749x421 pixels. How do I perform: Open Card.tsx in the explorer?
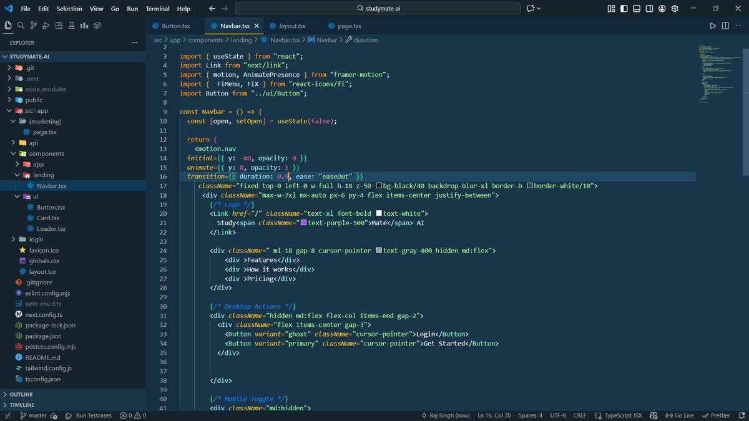48,218
